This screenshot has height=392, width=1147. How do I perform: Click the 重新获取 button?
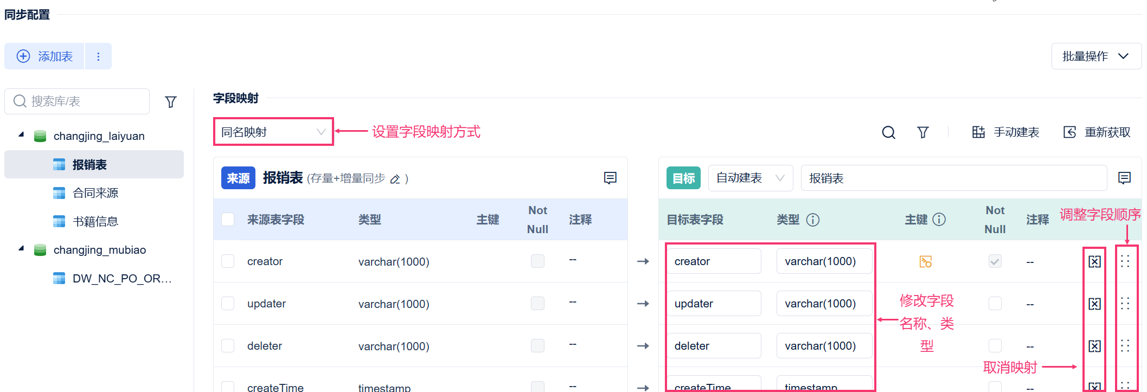(1097, 132)
